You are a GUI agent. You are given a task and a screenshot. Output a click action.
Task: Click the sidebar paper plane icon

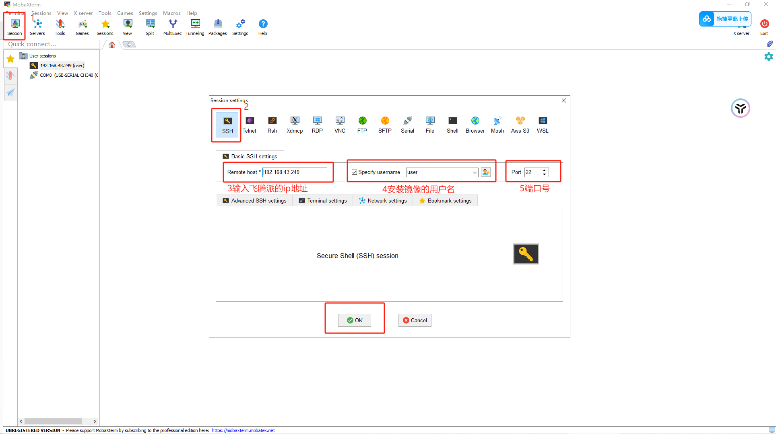pos(10,92)
